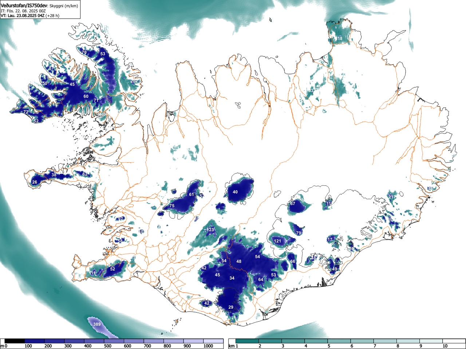Click the '79' visibility value on map
Viewport: 466px width, 349px height.
pos(299,233)
